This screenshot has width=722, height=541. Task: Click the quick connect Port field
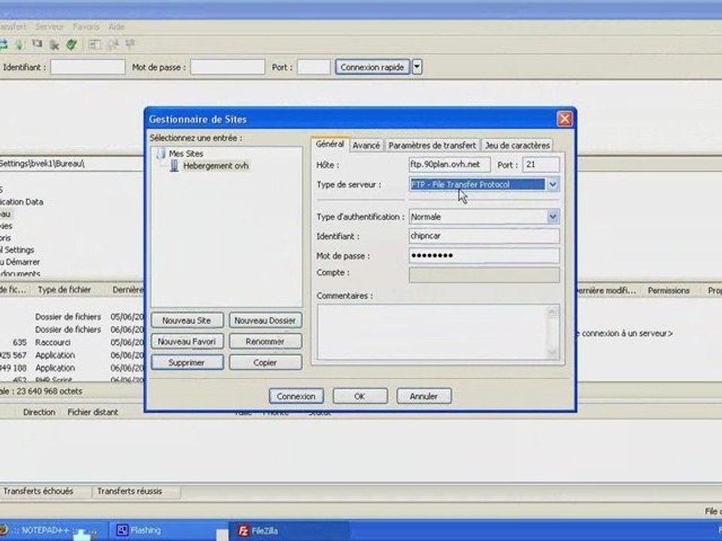pyautogui.click(x=314, y=67)
